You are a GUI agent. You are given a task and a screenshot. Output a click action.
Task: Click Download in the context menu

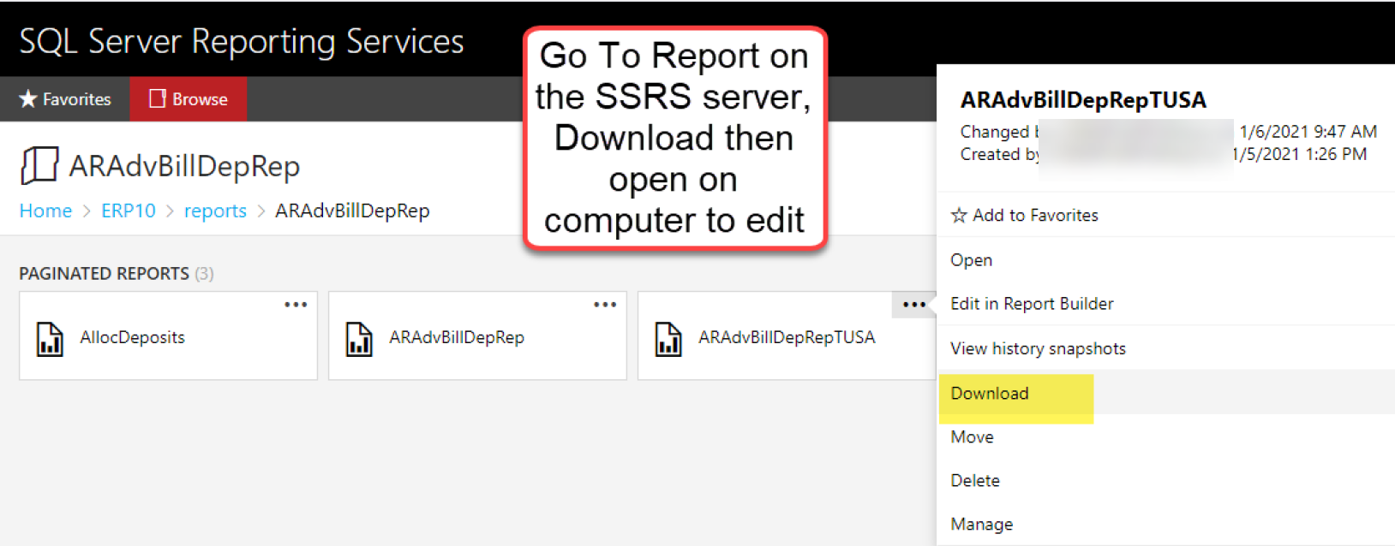tap(1165, 393)
